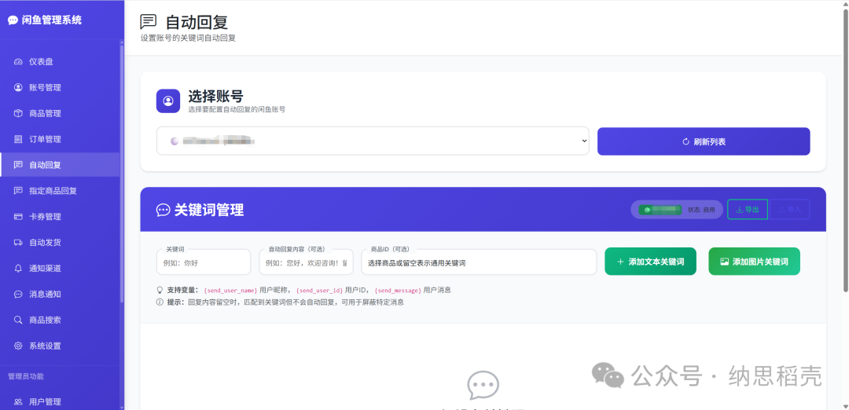
Task: Click the 管理员功能 section label
Action: (25, 376)
